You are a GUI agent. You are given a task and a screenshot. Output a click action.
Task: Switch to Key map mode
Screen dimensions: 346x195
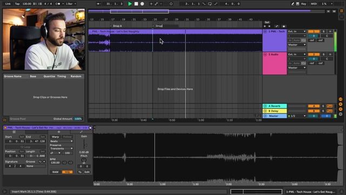[304, 4]
